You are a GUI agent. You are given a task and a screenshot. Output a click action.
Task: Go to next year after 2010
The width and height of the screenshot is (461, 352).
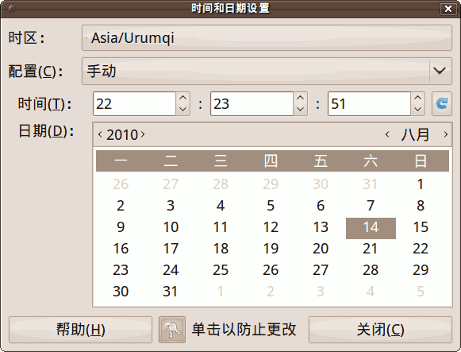point(143,134)
